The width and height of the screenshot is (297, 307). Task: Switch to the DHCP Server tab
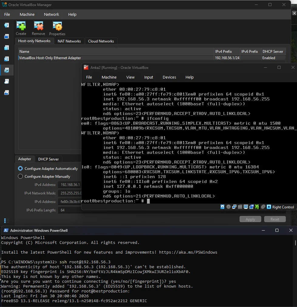48,159
